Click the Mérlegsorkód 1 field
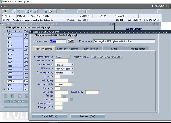Screen dimensions: 171x123 pos(59,103)
